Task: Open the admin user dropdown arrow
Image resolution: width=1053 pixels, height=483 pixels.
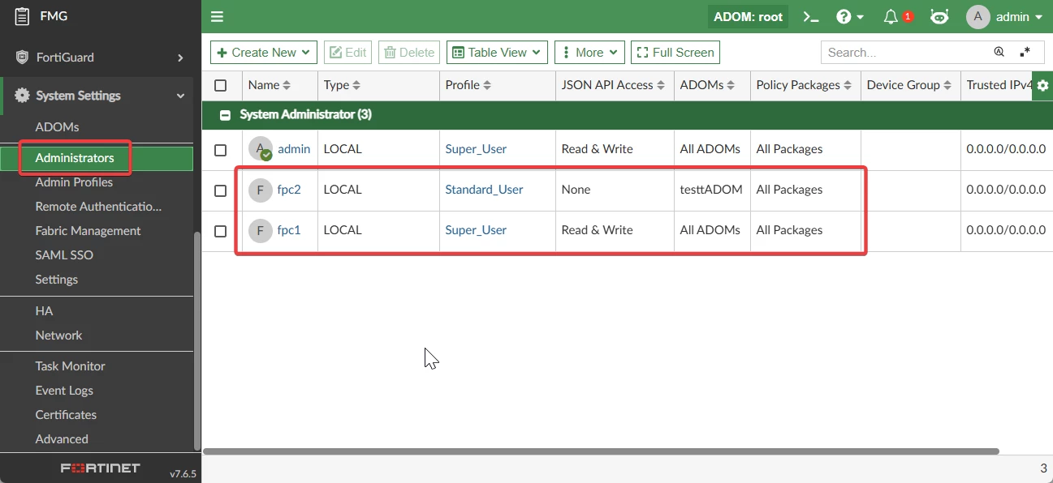Action: pos(1038,17)
